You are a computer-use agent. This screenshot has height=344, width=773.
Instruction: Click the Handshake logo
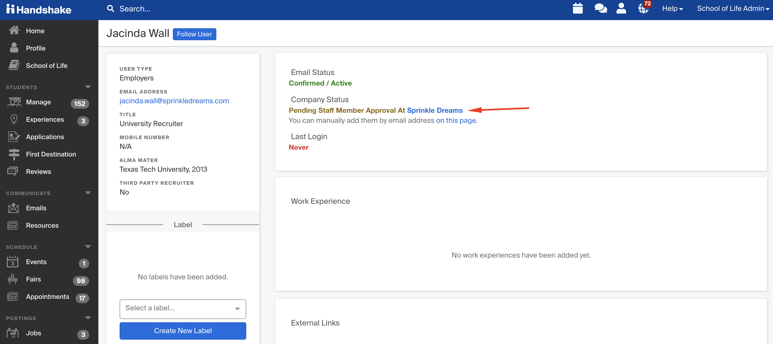click(39, 9)
